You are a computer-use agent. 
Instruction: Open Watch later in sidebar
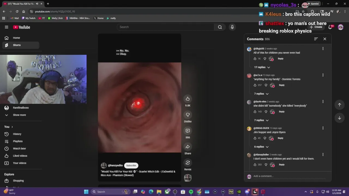21,149
